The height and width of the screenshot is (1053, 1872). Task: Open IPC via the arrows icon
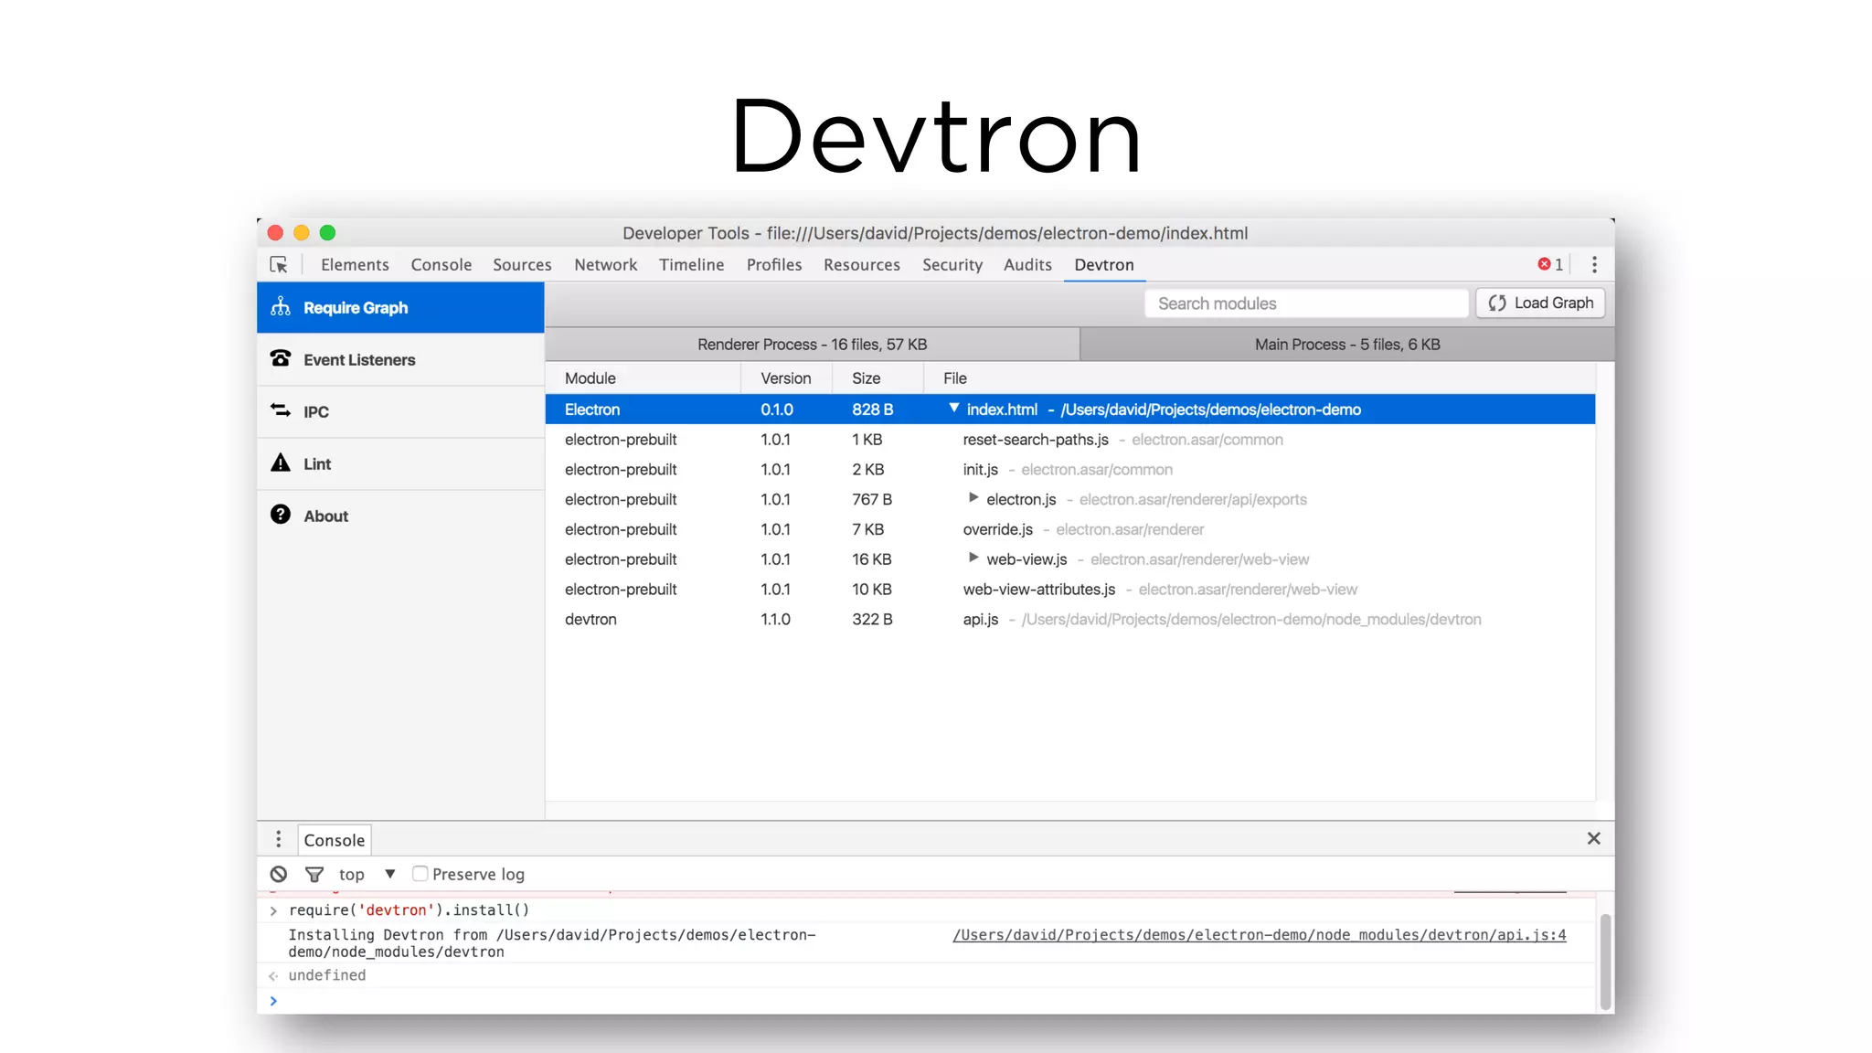tap(281, 410)
